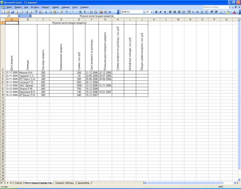Open the Формат menu
This screenshot has width=241, height=189.
click(x=45, y=7)
